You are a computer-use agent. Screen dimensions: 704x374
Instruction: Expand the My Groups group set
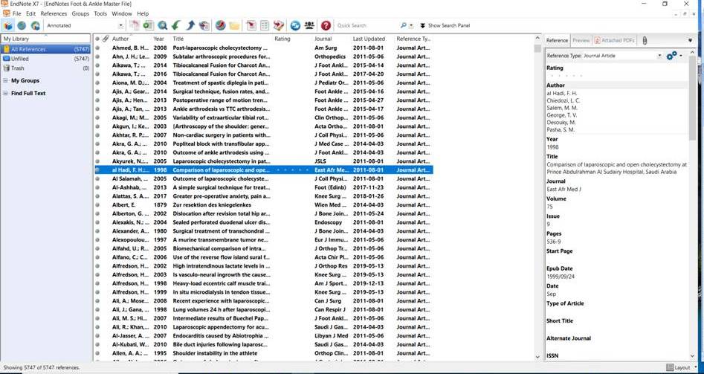tap(5, 81)
